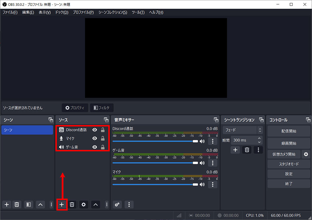Adjust ゲーム音 volume slider
This screenshot has width=312, height=220.
tap(155, 163)
